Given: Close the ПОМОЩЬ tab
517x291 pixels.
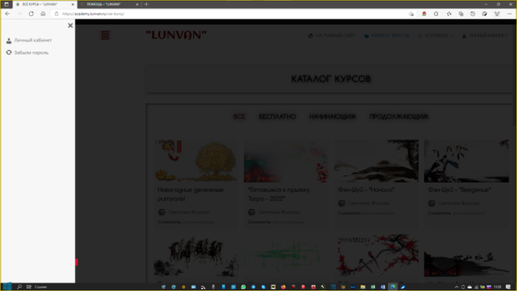Looking at the screenshot, I should [x=137, y=4].
